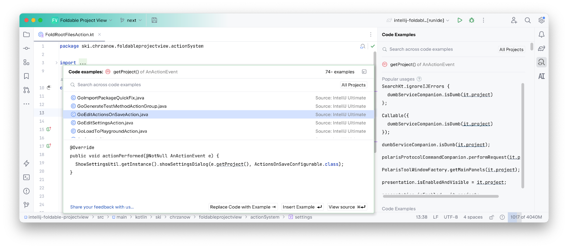
Task: Open the 'next' branch dropdown
Action: click(x=131, y=20)
